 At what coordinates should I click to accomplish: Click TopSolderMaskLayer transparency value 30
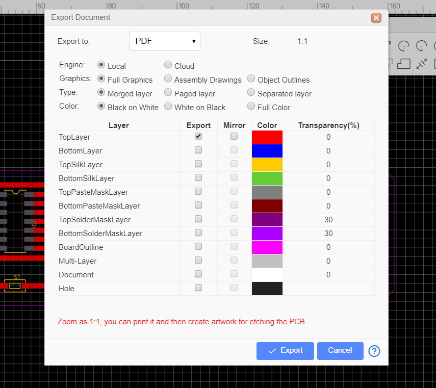pos(328,220)
